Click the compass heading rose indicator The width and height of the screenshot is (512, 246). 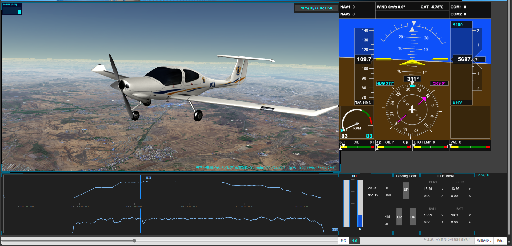point(412,110)
